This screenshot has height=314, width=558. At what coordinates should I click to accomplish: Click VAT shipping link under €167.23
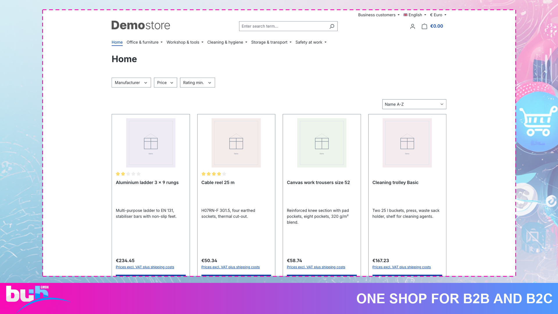[401, 267]
